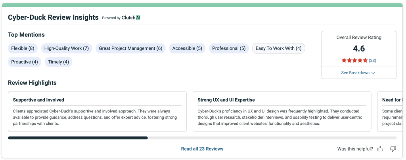Click the thumbs down icon
This screenshot has height=160, width=406.
393,149
